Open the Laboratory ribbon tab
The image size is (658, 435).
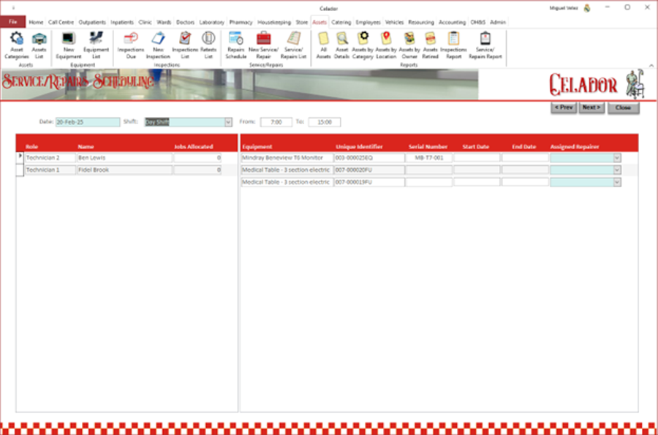point(211,23)
